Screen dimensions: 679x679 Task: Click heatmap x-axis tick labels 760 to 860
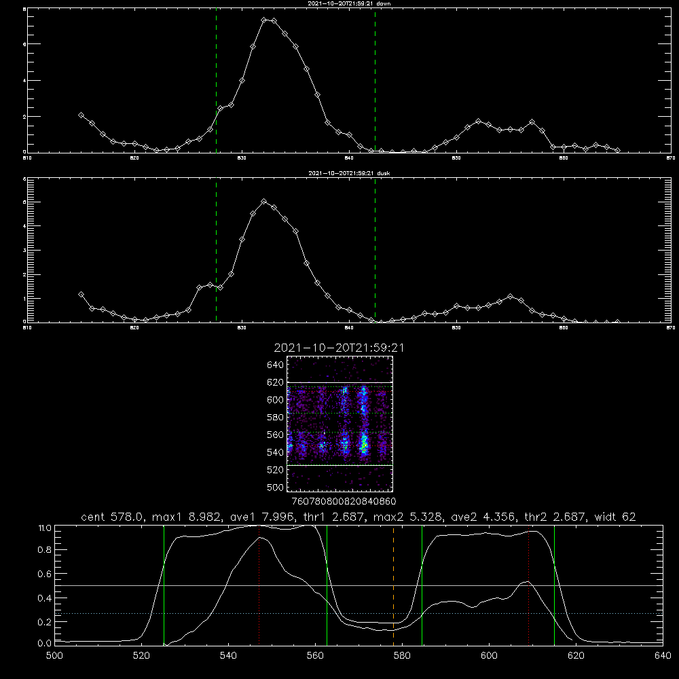pyautogui.click(x=344, y=501)
